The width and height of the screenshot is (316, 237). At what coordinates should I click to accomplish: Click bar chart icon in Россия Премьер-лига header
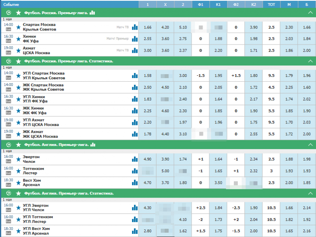tap(92, 13)
